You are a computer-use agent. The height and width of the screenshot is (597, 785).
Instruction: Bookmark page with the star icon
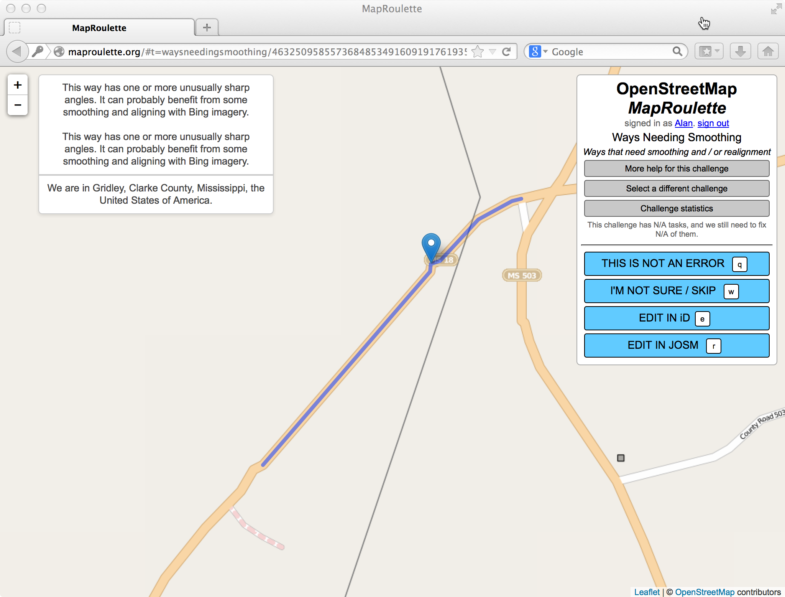click(478, 51)
